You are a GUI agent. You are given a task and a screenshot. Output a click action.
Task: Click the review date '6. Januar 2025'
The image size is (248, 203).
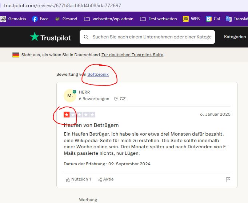[215, 114]
